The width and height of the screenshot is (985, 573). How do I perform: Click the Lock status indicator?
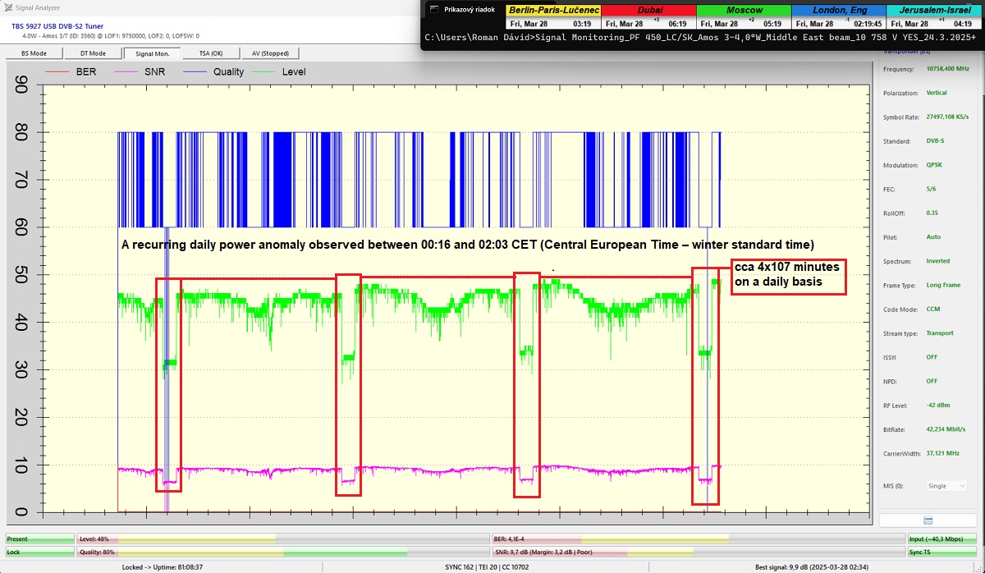coord(39,552)
